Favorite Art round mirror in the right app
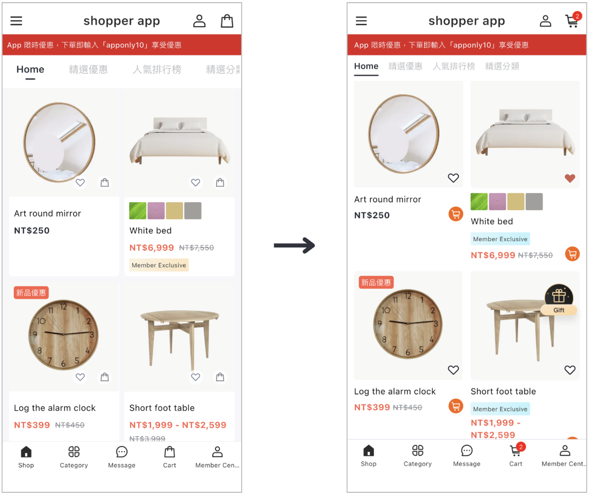 click(x=453, y=178)
